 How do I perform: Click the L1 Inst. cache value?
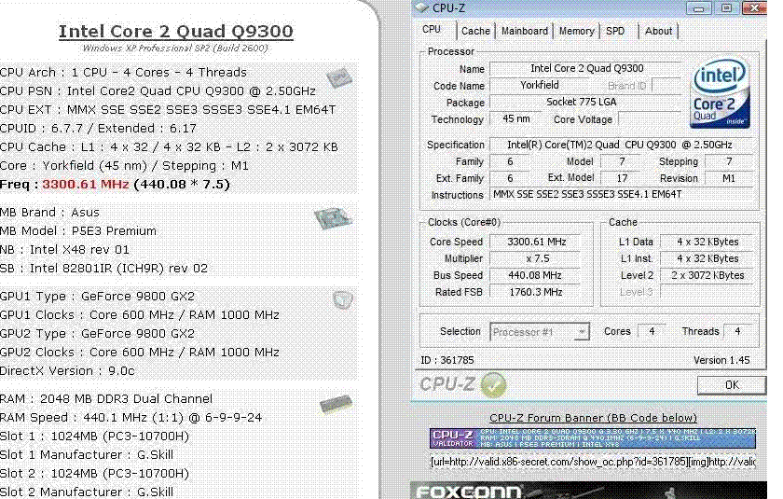[707, 258]
